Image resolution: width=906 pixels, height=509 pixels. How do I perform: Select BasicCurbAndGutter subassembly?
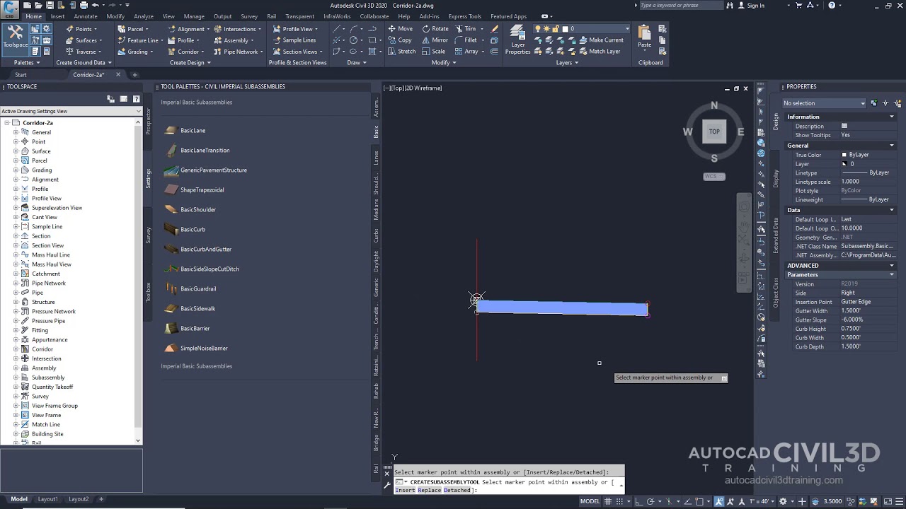[198, 249]
